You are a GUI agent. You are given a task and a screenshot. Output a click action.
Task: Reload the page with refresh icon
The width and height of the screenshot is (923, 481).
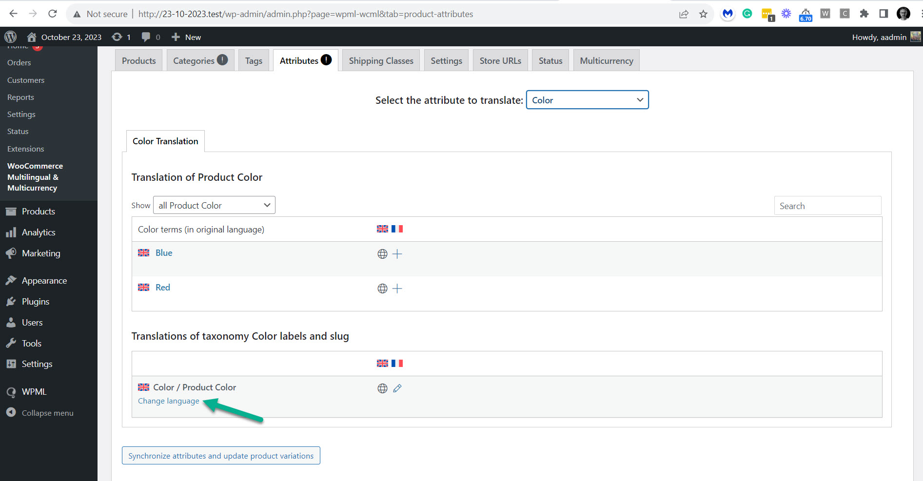53,14
